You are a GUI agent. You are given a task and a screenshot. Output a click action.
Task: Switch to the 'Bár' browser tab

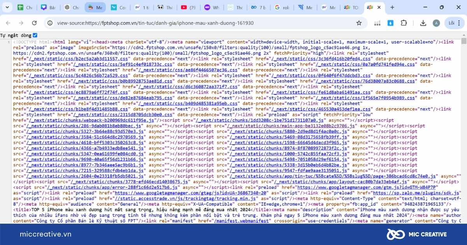[x=48, y=7]
